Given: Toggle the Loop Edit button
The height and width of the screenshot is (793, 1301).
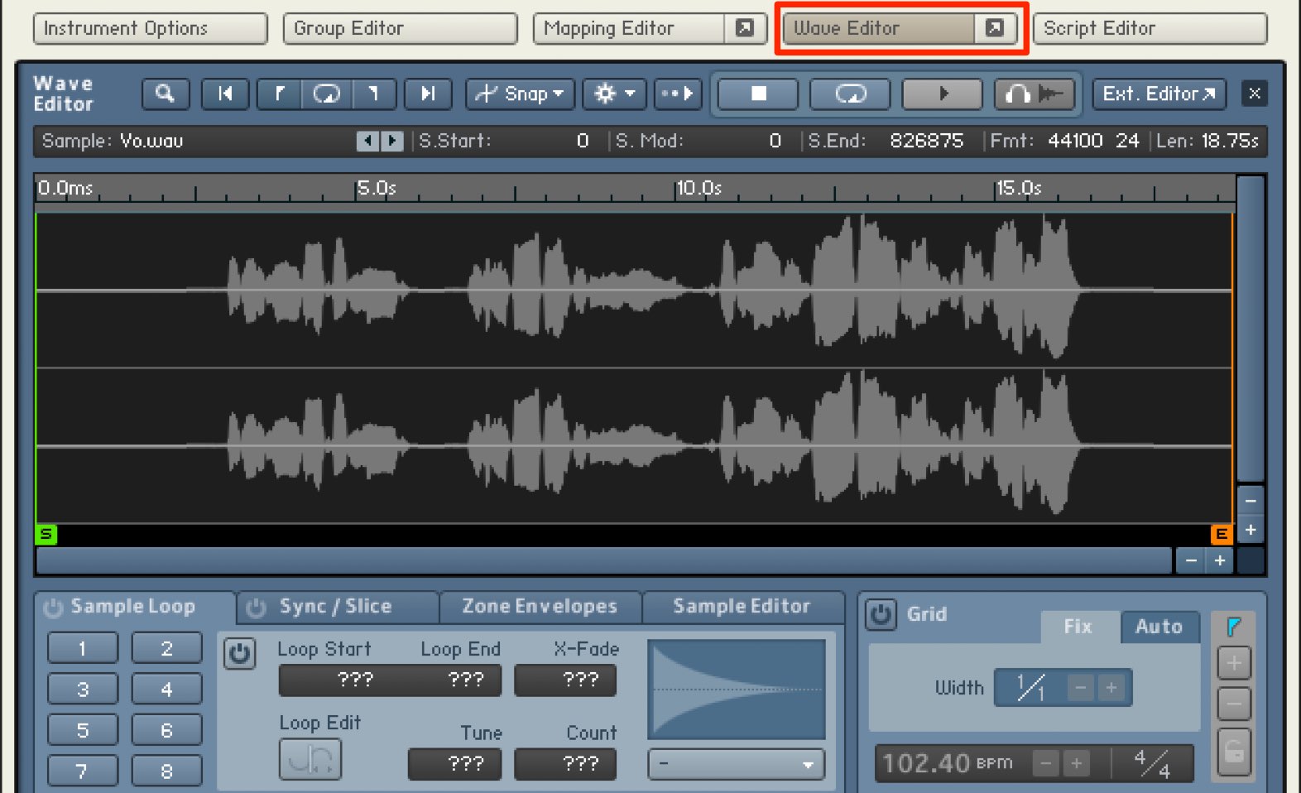Looking at the screenshot, I should click(x=310, y=759).
